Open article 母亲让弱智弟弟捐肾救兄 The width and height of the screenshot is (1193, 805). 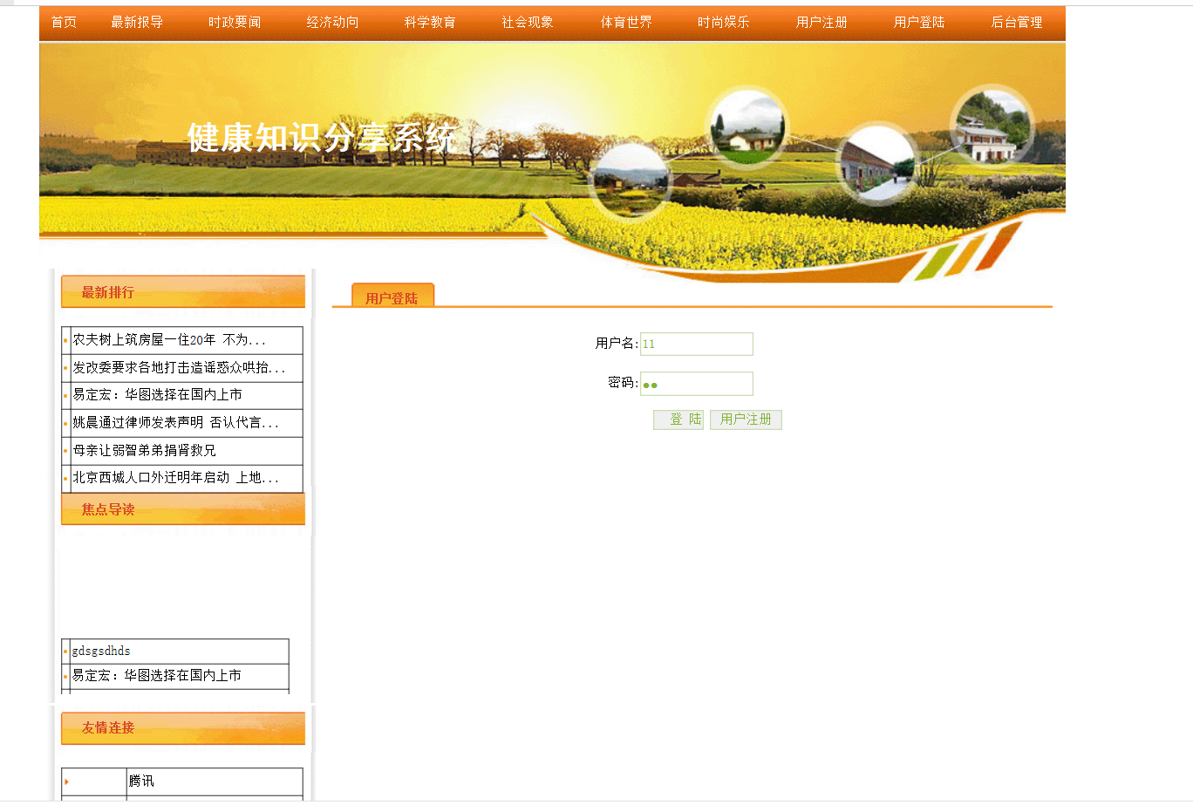point(144,451)
